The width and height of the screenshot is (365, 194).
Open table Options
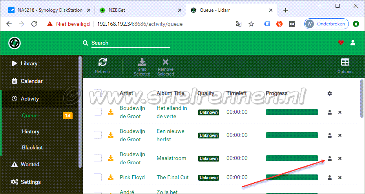(x=345, y=66)
